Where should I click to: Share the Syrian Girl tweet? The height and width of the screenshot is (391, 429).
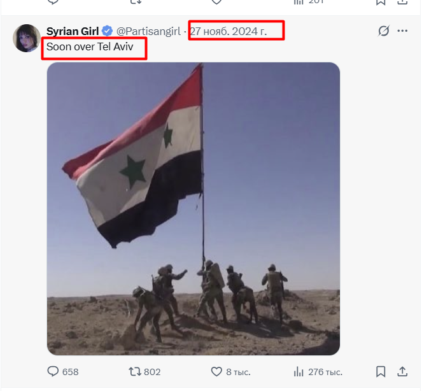tap(402, 371)
